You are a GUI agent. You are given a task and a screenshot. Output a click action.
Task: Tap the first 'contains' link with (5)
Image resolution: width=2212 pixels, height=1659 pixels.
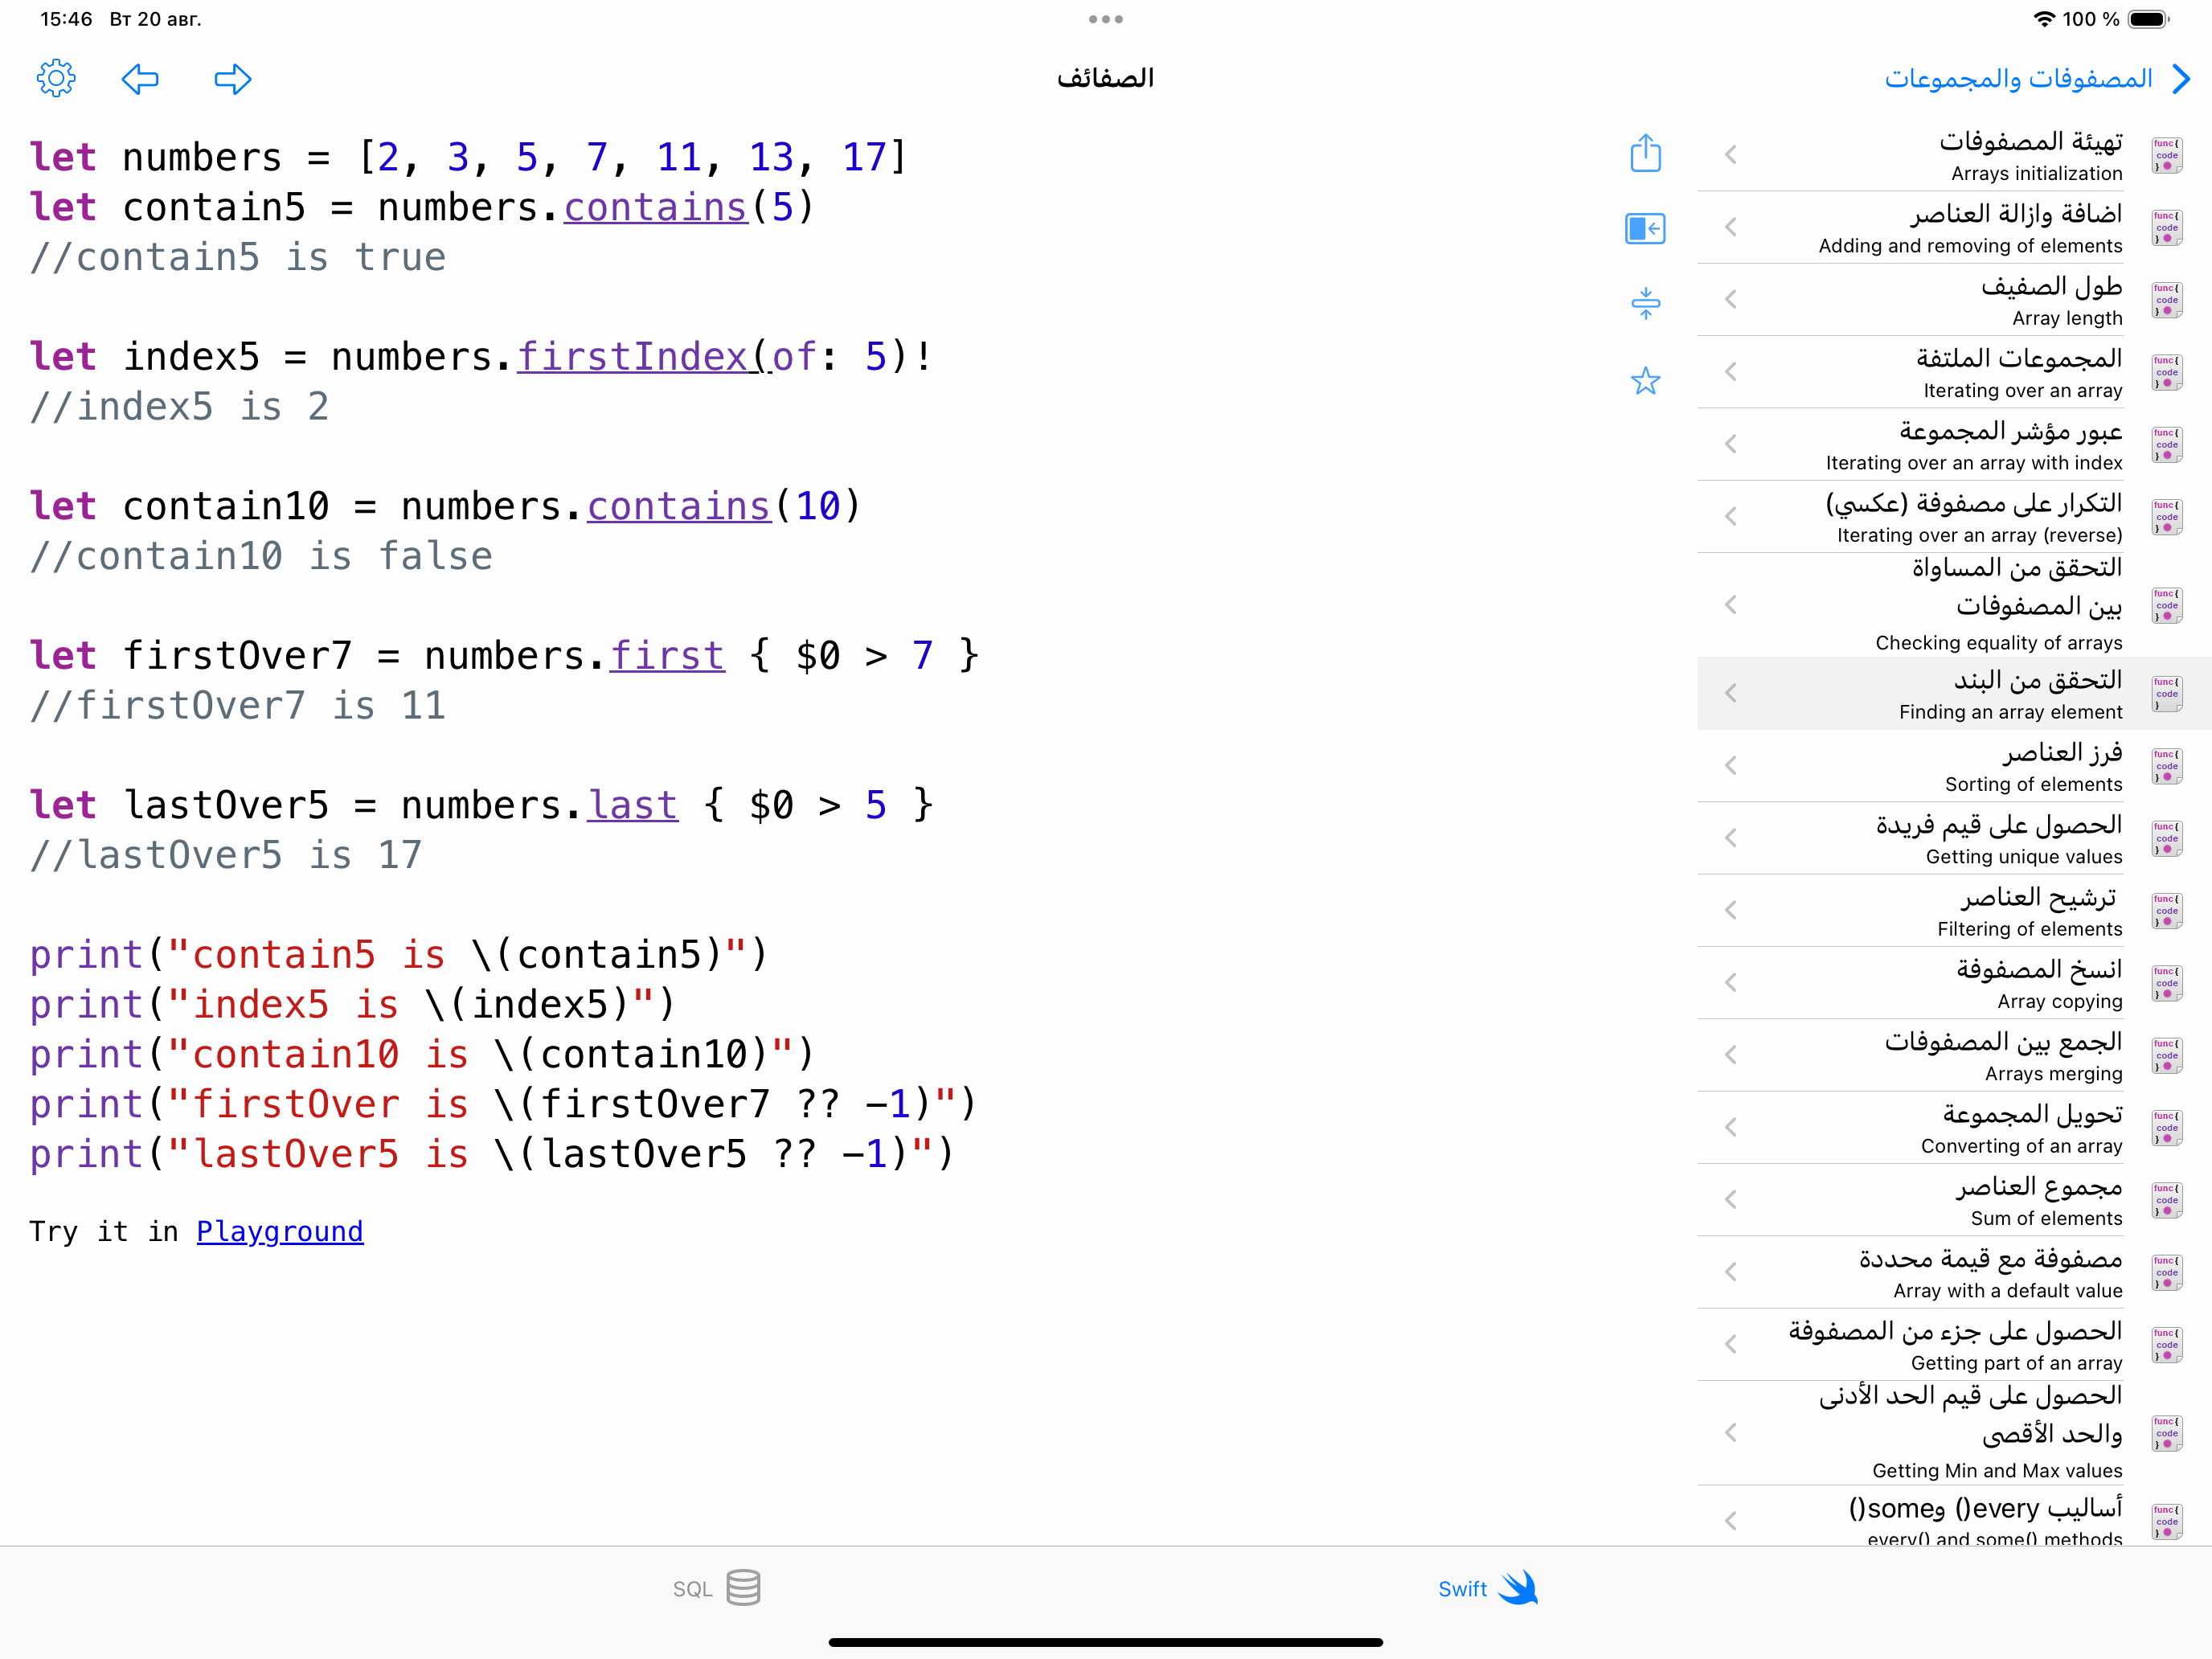[x=656, y=207]
